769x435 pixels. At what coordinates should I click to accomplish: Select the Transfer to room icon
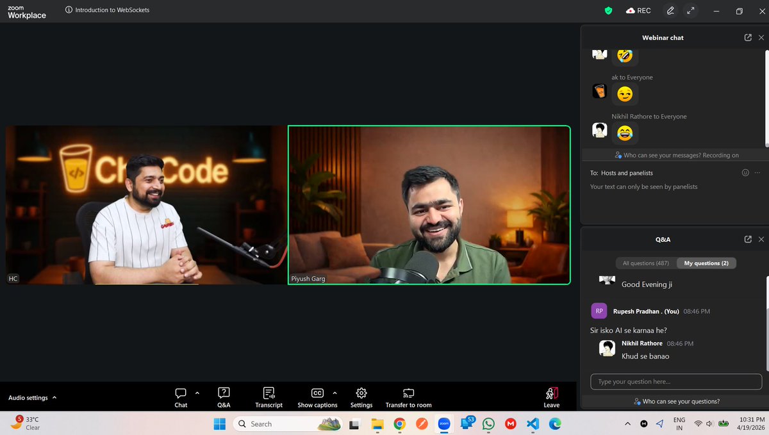(408, 397)
